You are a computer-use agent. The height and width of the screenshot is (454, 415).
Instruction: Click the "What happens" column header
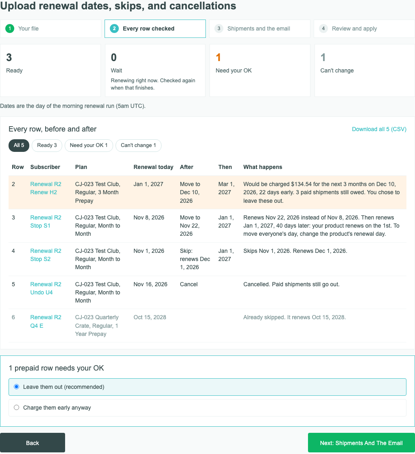click(262, 167)
